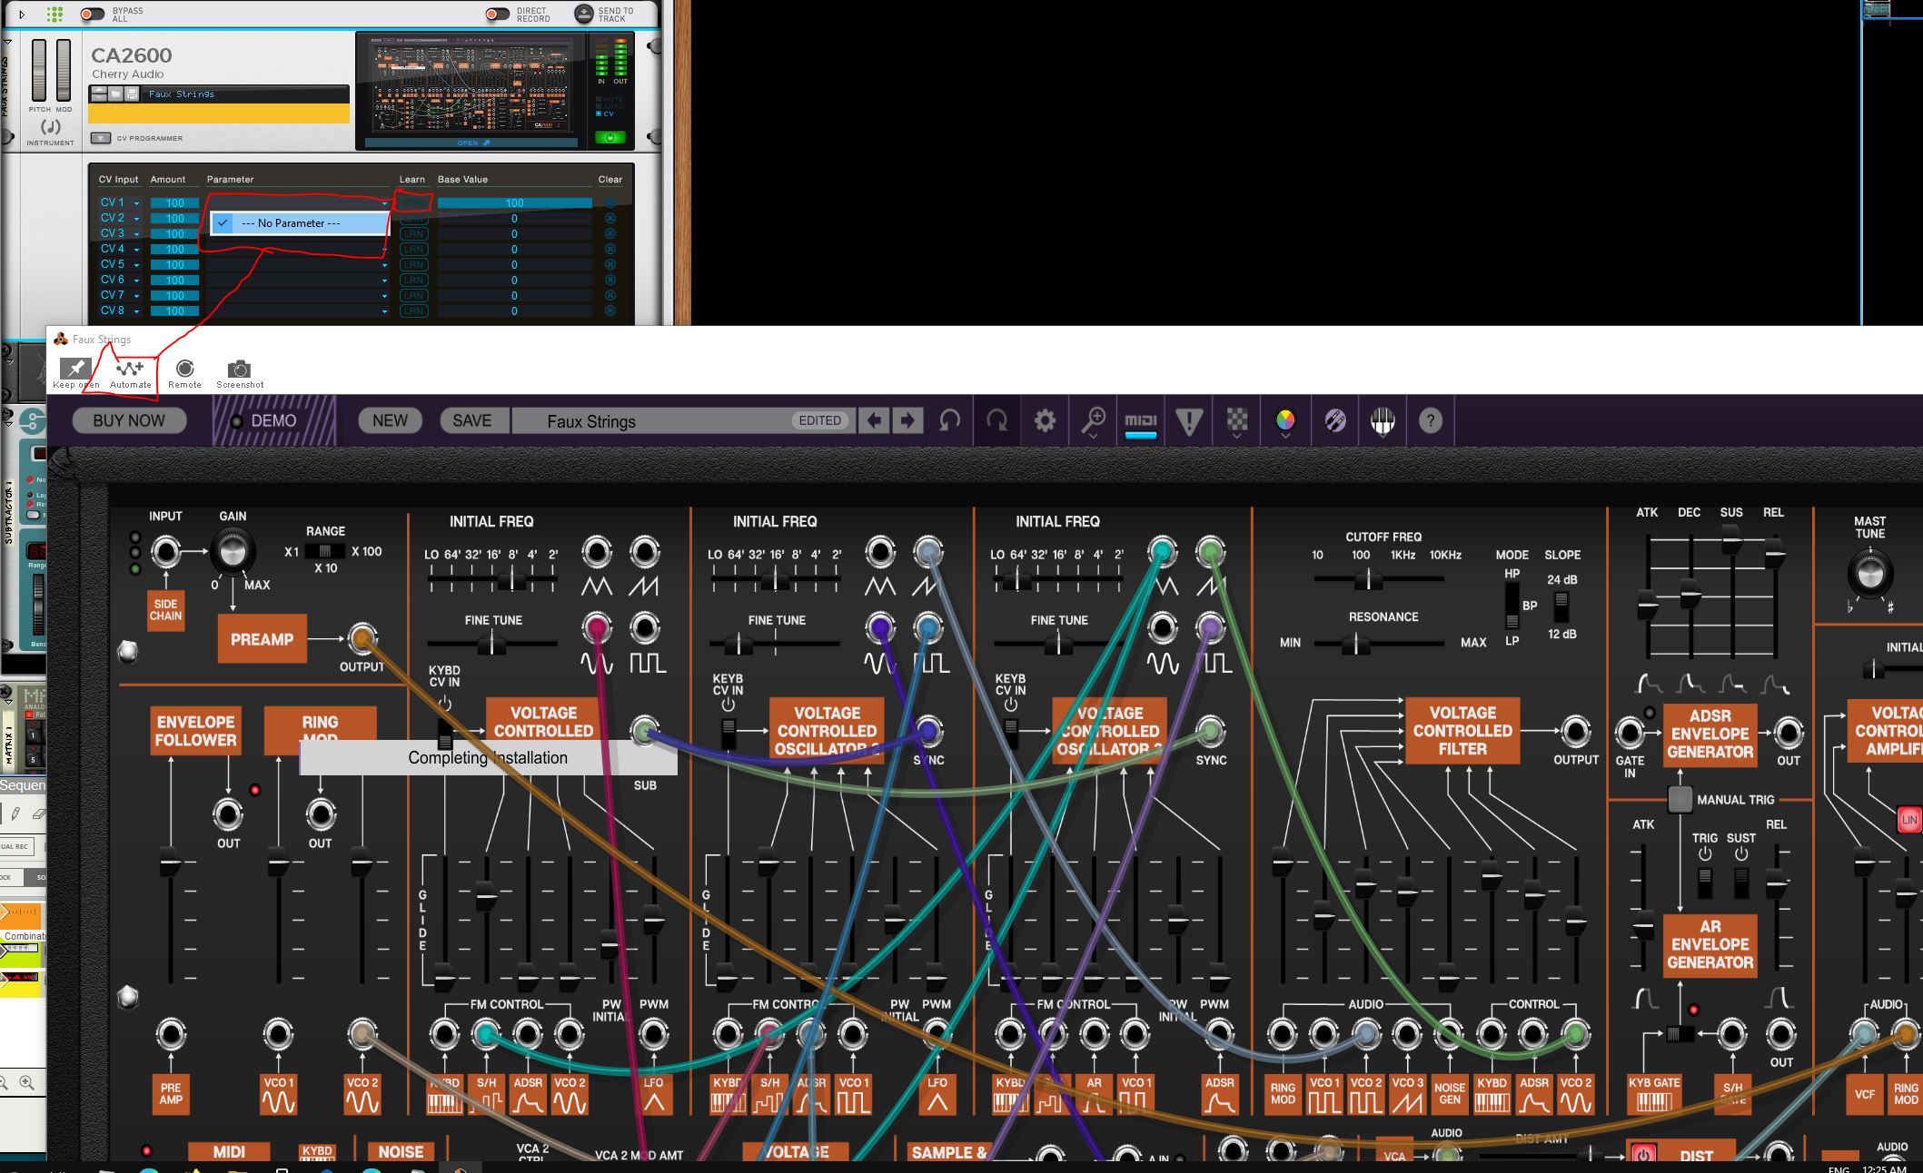Open the help question mark icon
Image resolution: width=1923 pixels, height=1173 pixels.
click(1431, 420)
